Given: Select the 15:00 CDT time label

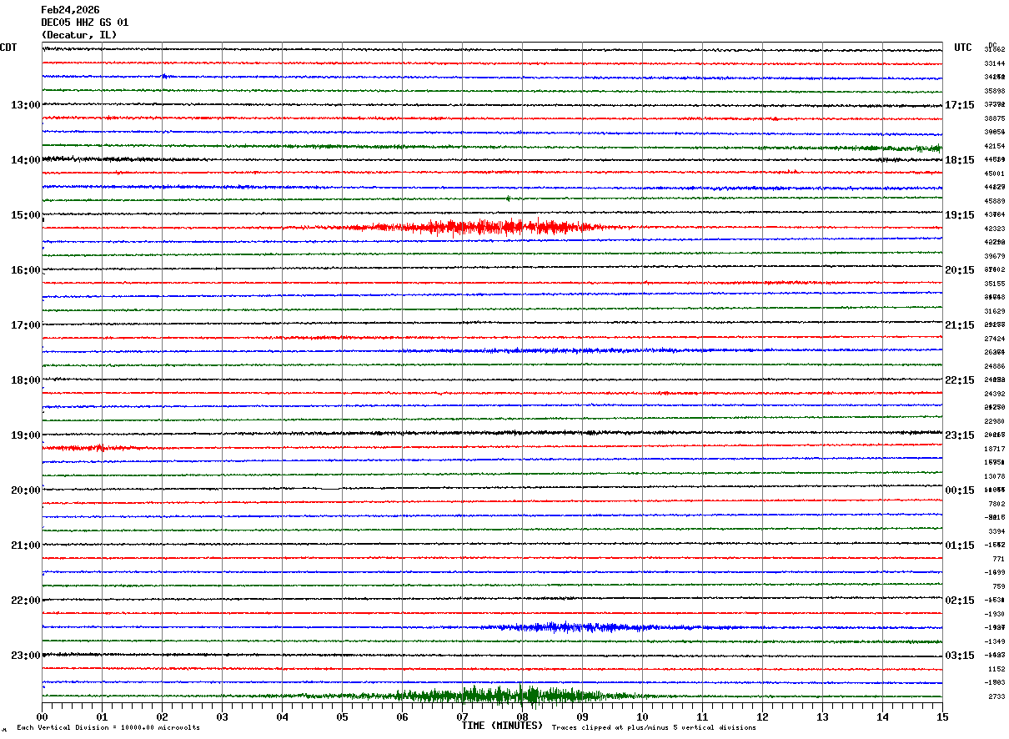Looking at the screenshot, I should click(x=26, y=215).
